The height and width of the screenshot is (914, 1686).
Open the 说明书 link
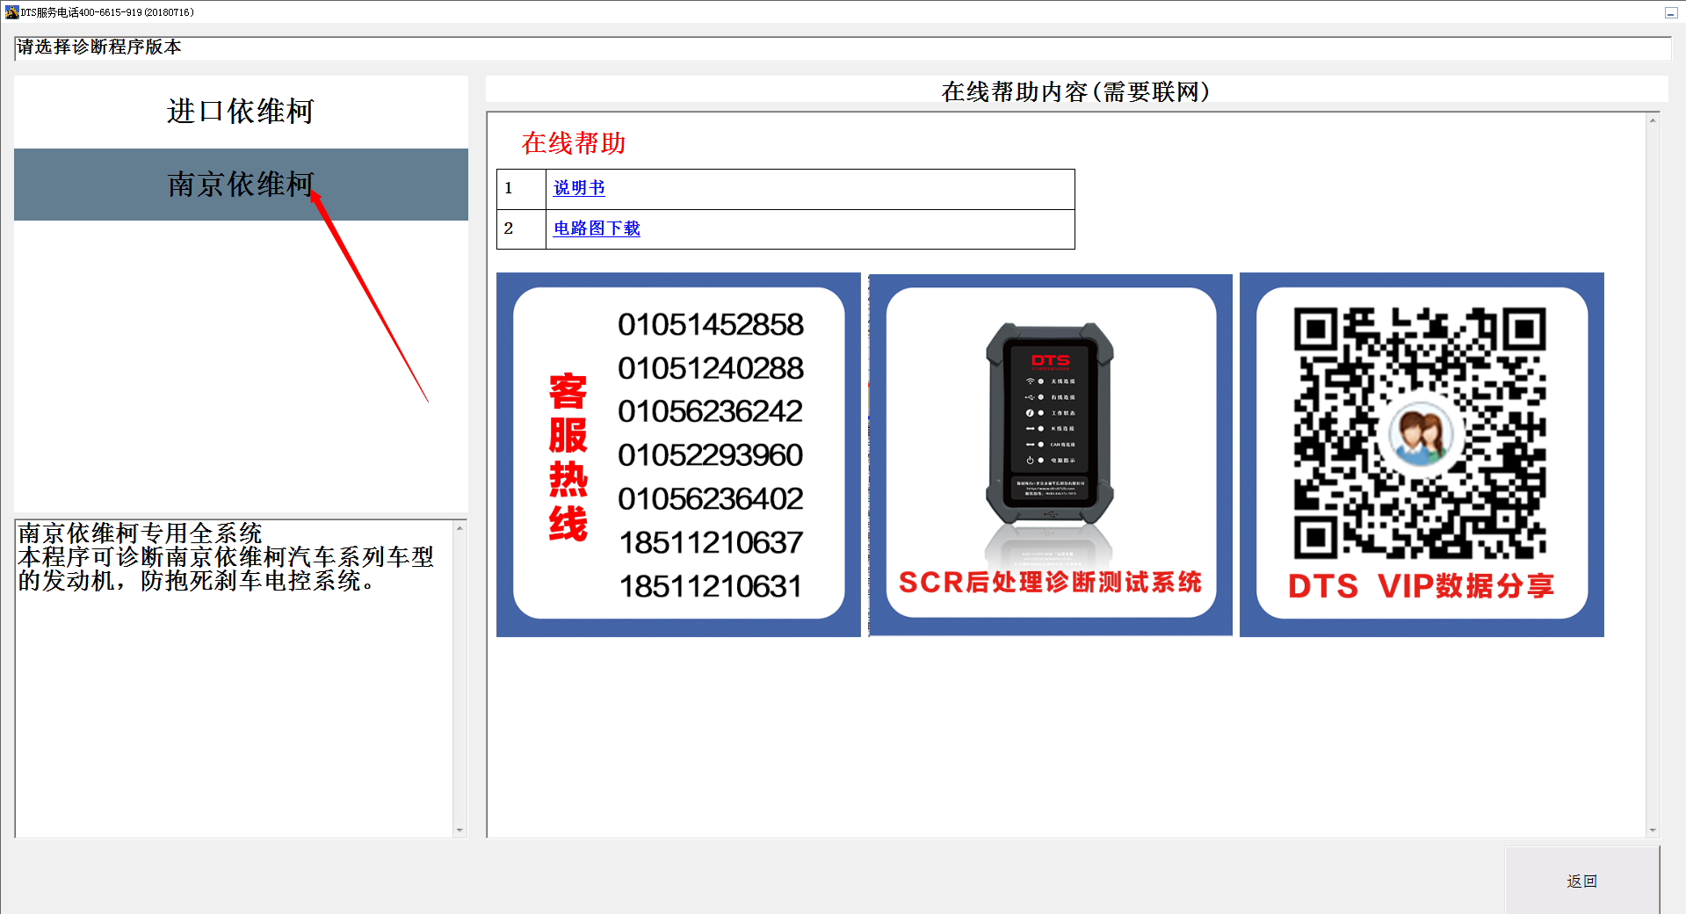pyautogui.click(x=579, y=188)
